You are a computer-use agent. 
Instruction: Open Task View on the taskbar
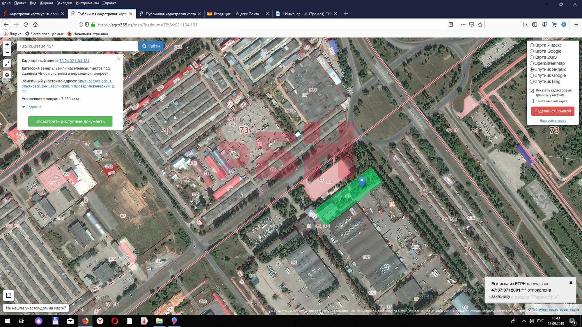22,321
